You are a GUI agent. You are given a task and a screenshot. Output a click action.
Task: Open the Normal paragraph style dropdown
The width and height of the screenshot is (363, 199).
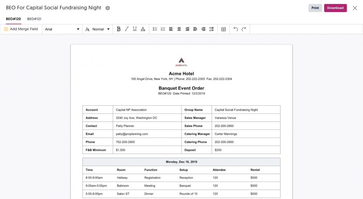[98, 29]
